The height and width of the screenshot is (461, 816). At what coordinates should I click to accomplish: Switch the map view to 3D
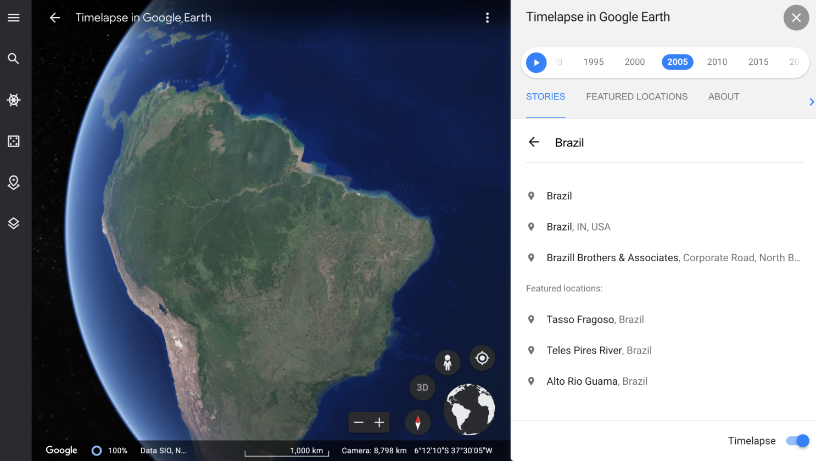422,387
